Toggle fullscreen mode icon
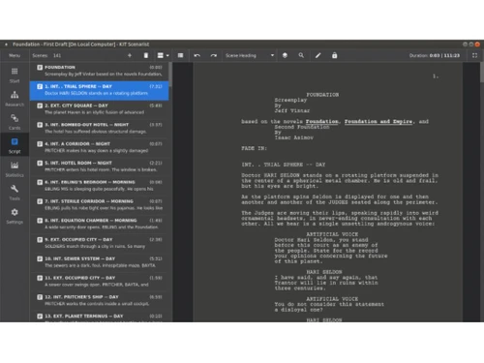The height and width of the screenshot is (363, 484). click(474, 55)
